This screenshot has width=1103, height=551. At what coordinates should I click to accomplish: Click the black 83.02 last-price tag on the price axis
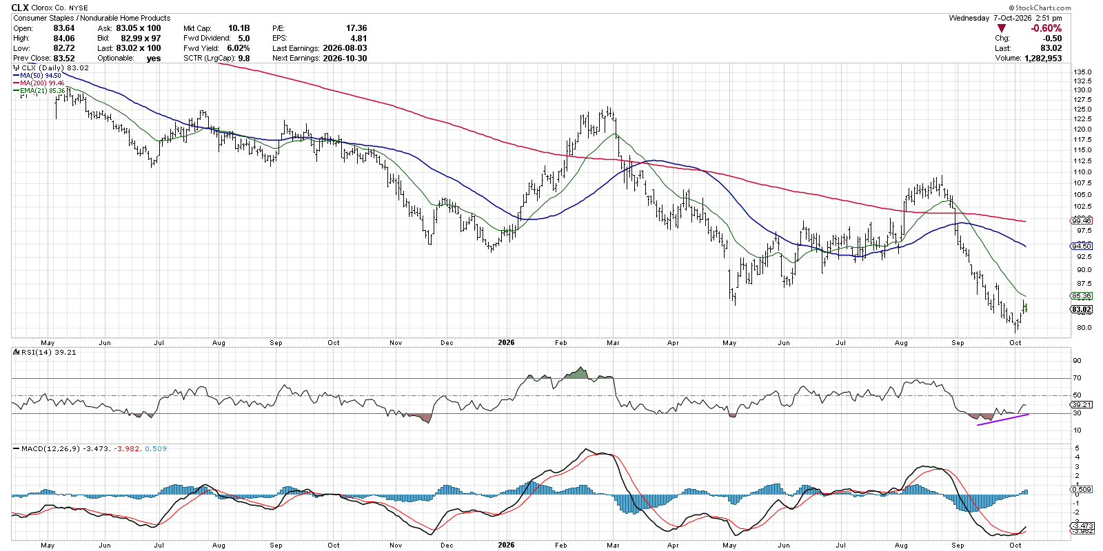(1082, 310)
